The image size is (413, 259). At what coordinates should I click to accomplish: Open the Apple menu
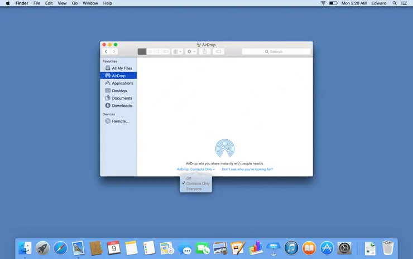(x=8, y=3)
